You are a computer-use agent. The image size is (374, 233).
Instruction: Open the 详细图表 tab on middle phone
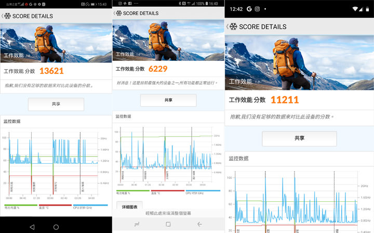click(x=129, y=206)
